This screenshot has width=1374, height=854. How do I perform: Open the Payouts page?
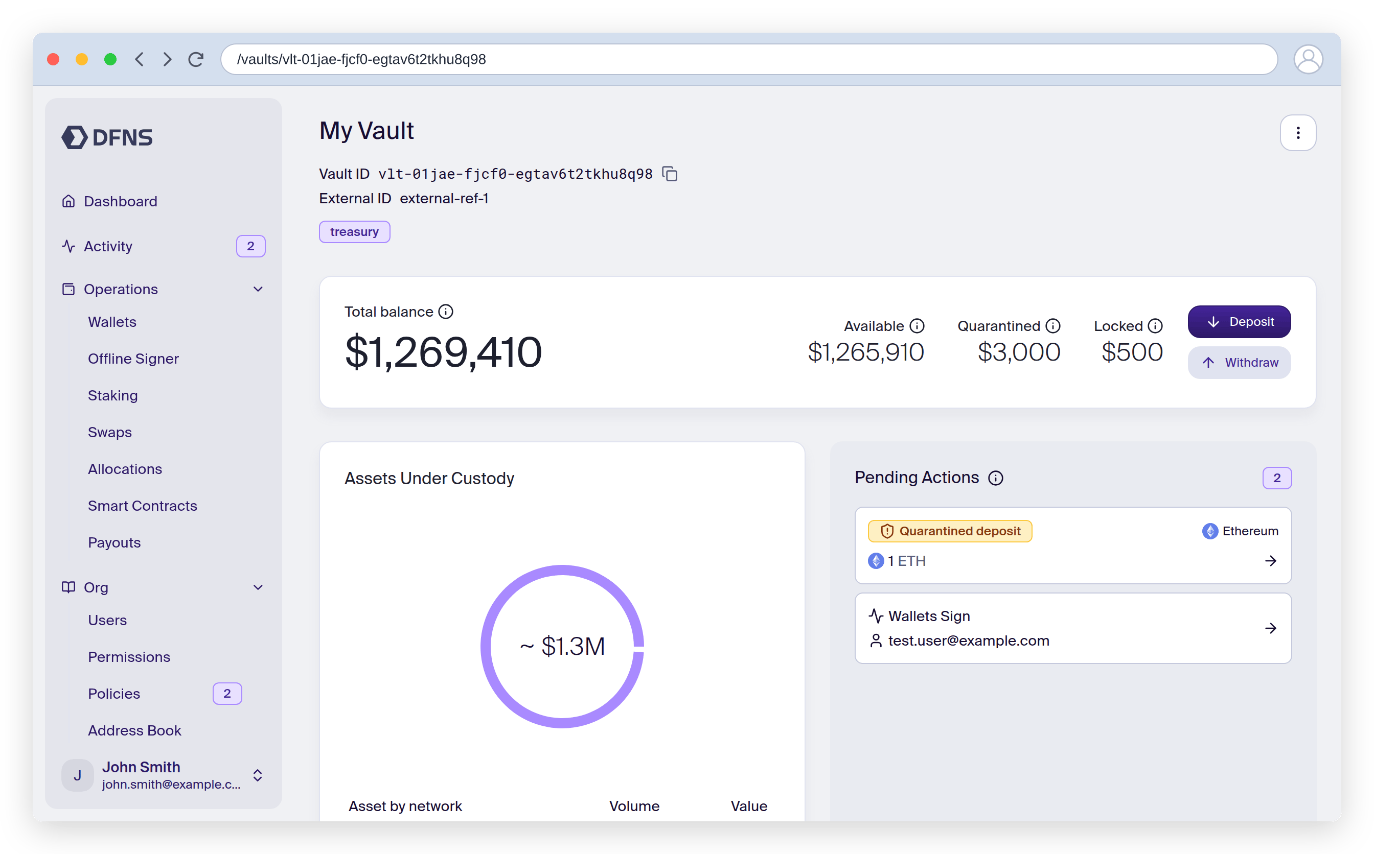114,542
